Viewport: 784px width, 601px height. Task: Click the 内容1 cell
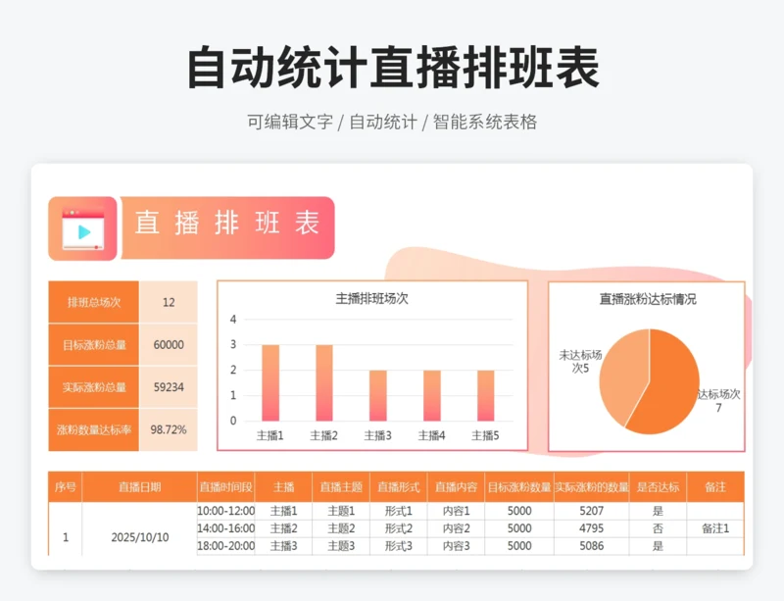click(x=456, y=511)
